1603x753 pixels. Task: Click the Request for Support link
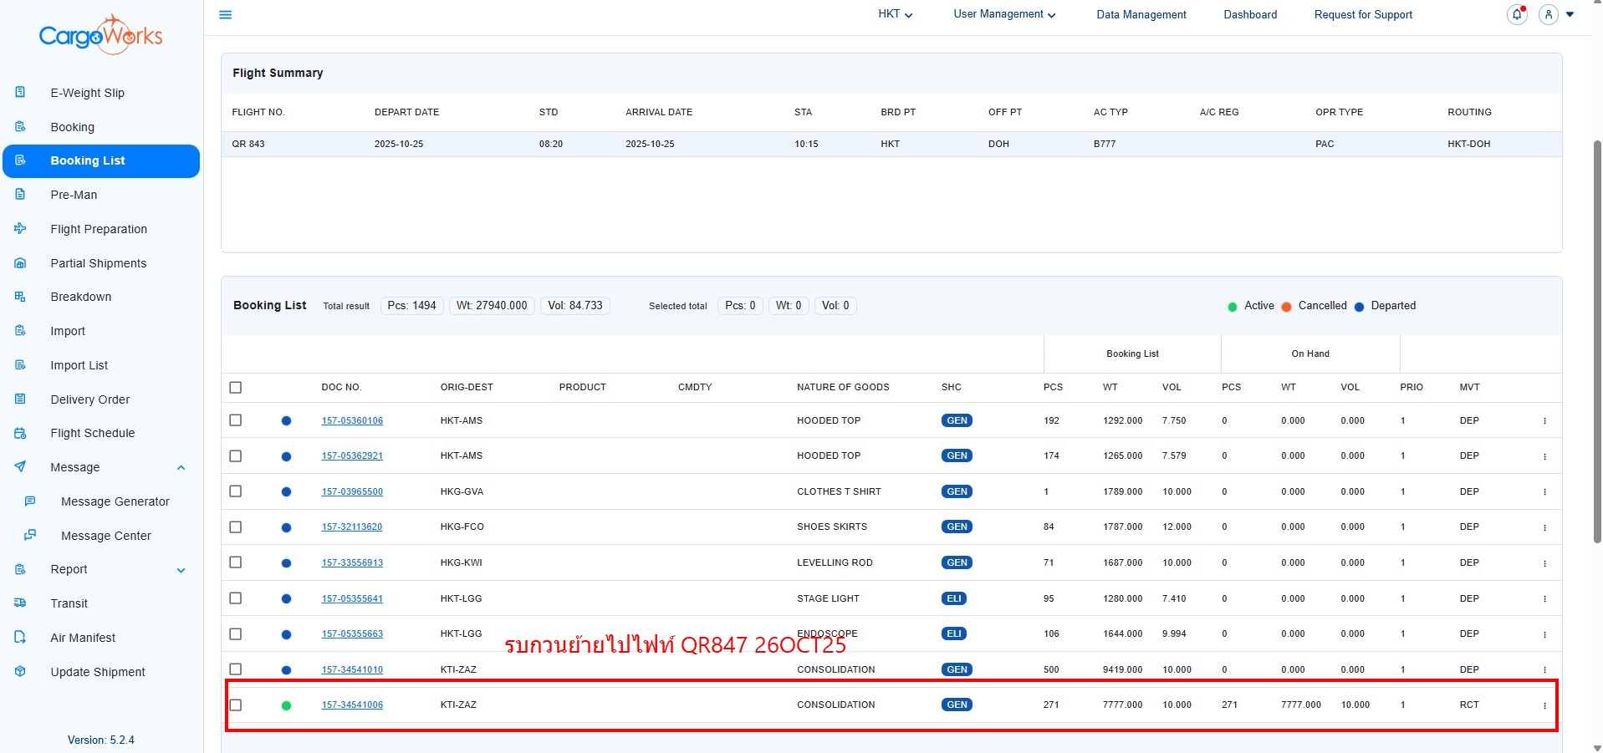1362,14
